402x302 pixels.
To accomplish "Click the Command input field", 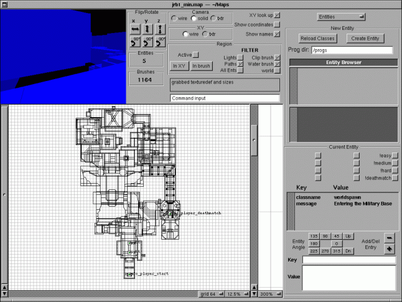I will [x=225, y=98].
